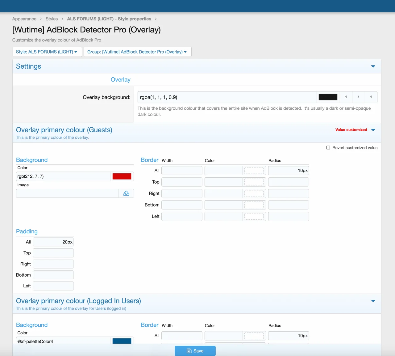Viewport: 395px width, 356px height.
Task: Collapse the Overlay primary colour (Guests) section
Action: tap(373, 130)
